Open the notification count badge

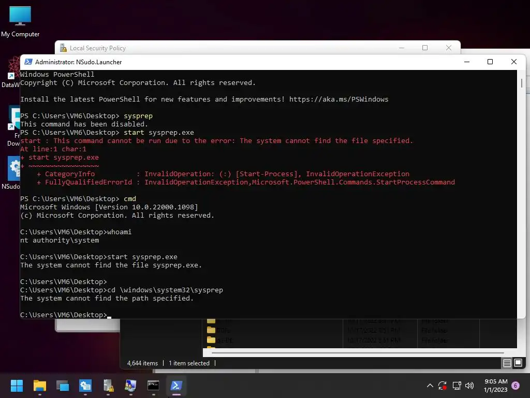click(516, 386)
